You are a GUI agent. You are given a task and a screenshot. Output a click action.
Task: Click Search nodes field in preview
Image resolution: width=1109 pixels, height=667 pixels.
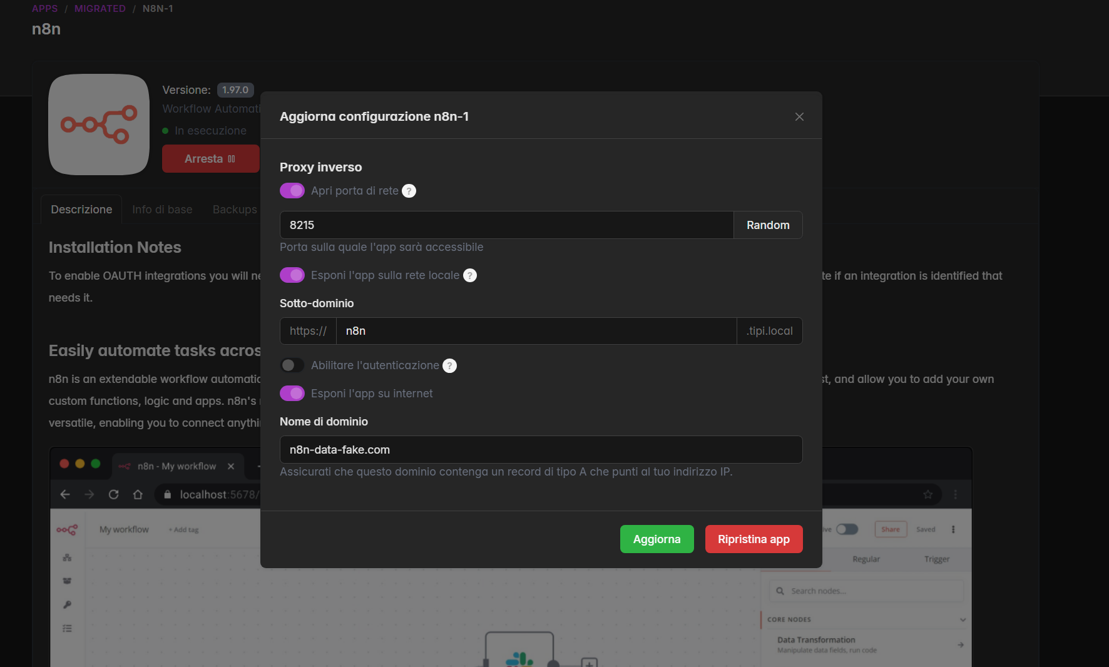click(x=867, y=591)
